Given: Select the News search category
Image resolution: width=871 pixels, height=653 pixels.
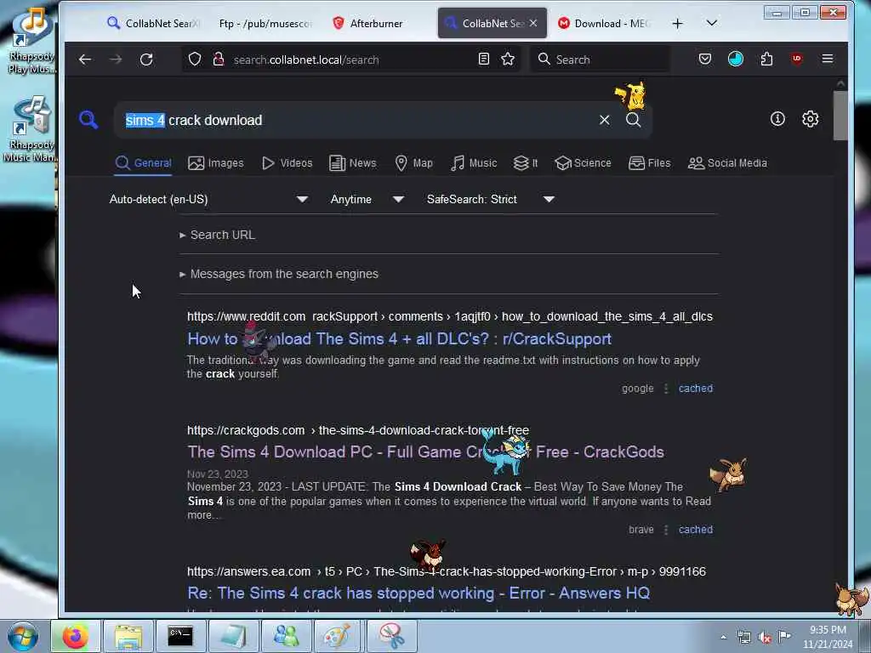Looking at the screenshot, I should point(353,163).
